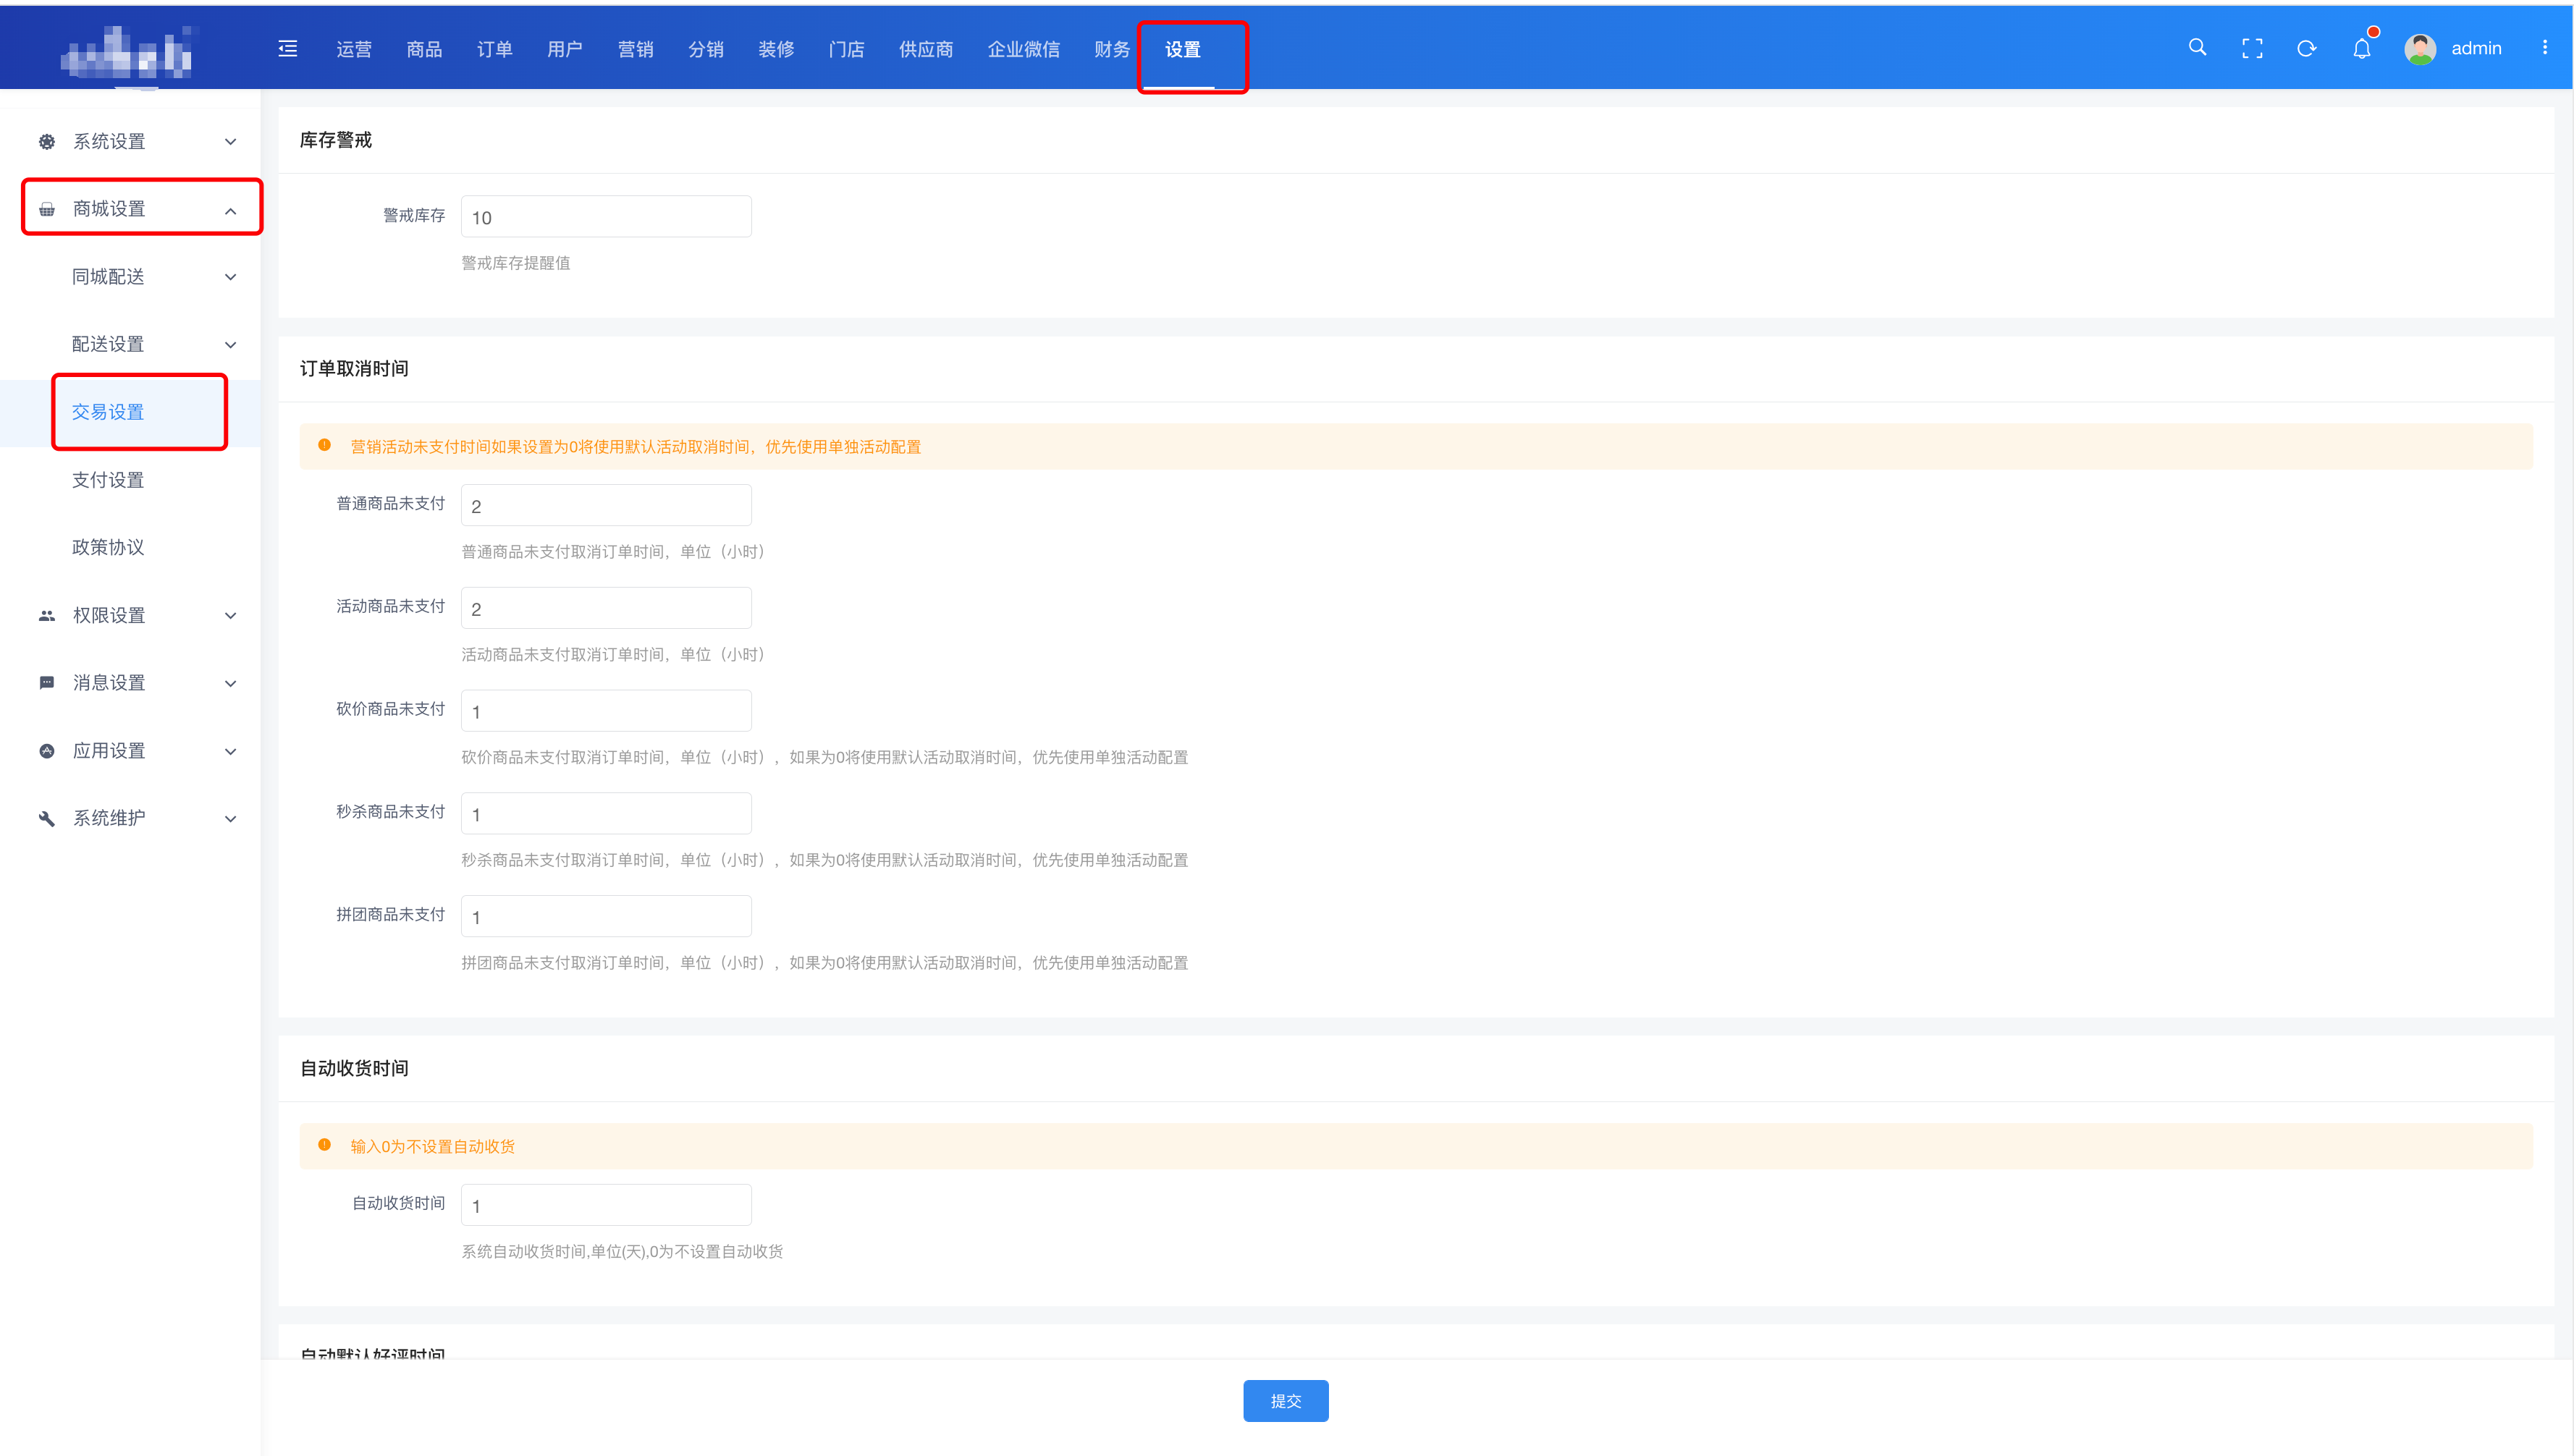Open the 分销 top menu
The height and width of the screenshot is (1456, 2574).
point(705,49)
